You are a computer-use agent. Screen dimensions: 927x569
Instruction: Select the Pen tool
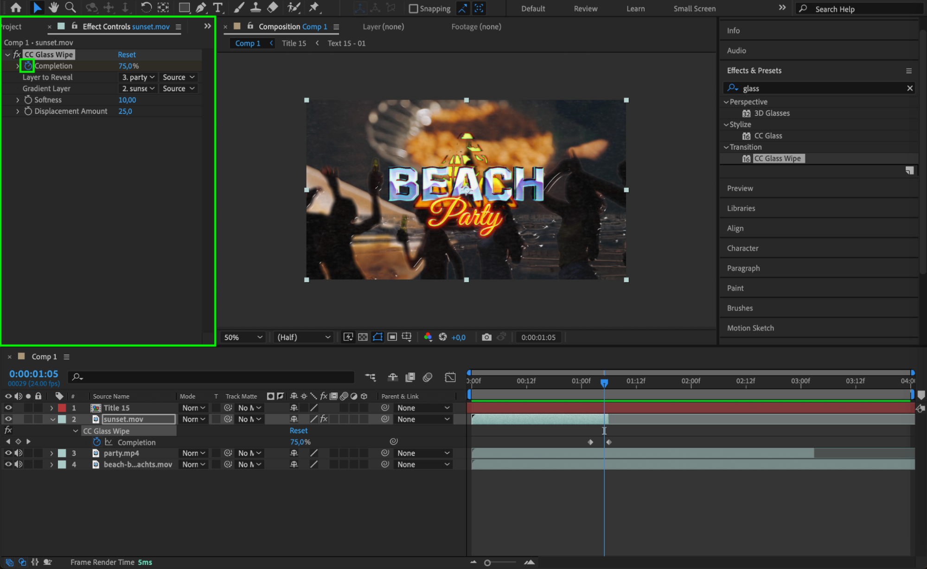coord(201,7)
